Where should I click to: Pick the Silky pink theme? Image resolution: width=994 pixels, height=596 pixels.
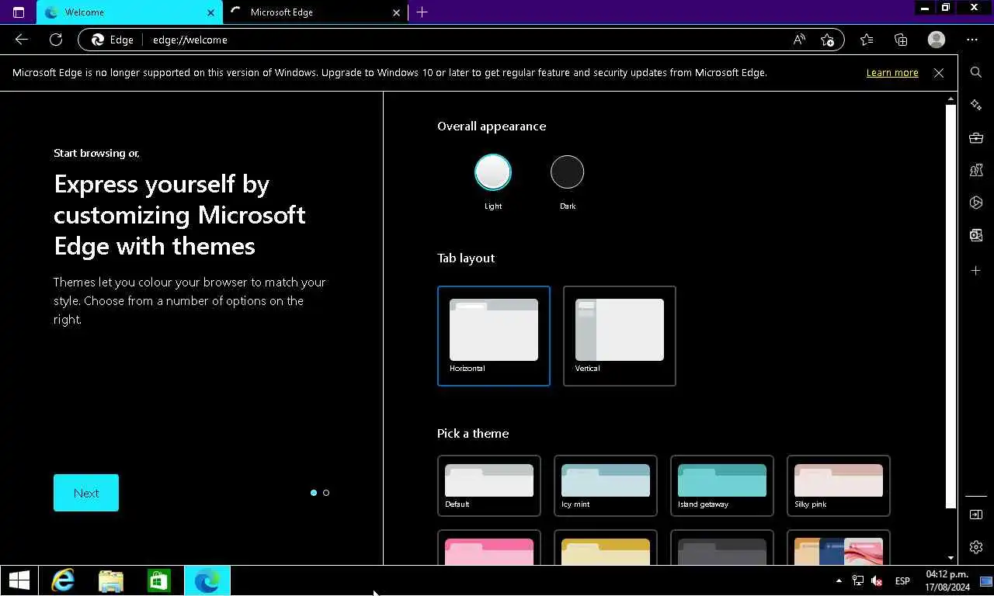[839, 486]
